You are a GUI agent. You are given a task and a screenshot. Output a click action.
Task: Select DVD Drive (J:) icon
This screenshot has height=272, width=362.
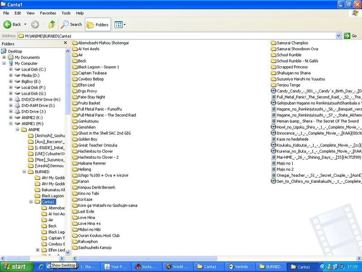(x=17, y=112)
